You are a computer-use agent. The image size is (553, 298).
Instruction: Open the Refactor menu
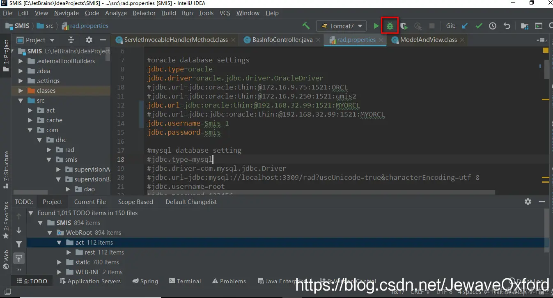[x=144, y=13]
